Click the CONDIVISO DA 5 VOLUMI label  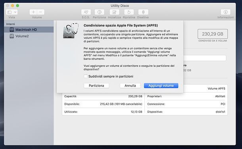[x=213, y=41]
